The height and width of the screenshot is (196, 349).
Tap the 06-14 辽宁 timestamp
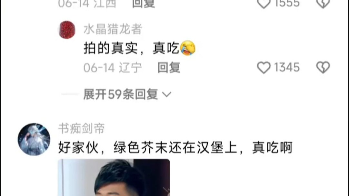pyautogui.click(x=113, y=68)
